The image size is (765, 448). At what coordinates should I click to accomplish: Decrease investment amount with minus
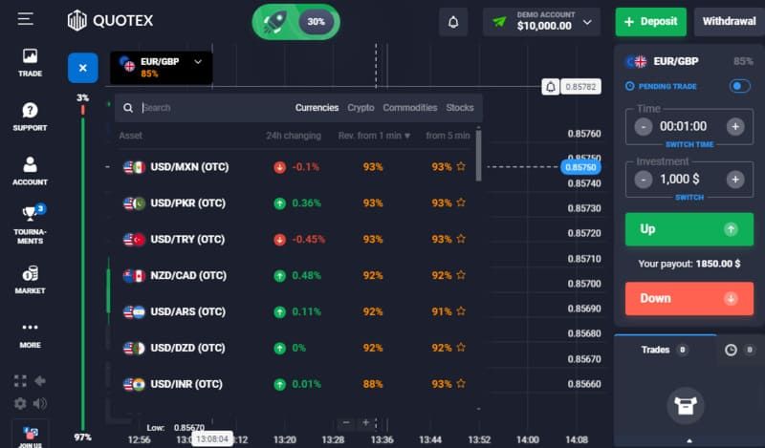pos(644,180)
